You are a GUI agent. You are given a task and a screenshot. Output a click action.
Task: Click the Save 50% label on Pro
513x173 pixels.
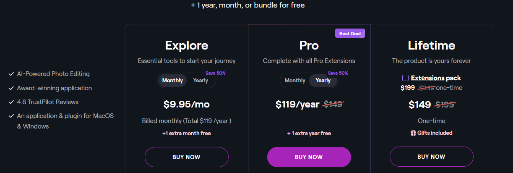tap(338, 73)
